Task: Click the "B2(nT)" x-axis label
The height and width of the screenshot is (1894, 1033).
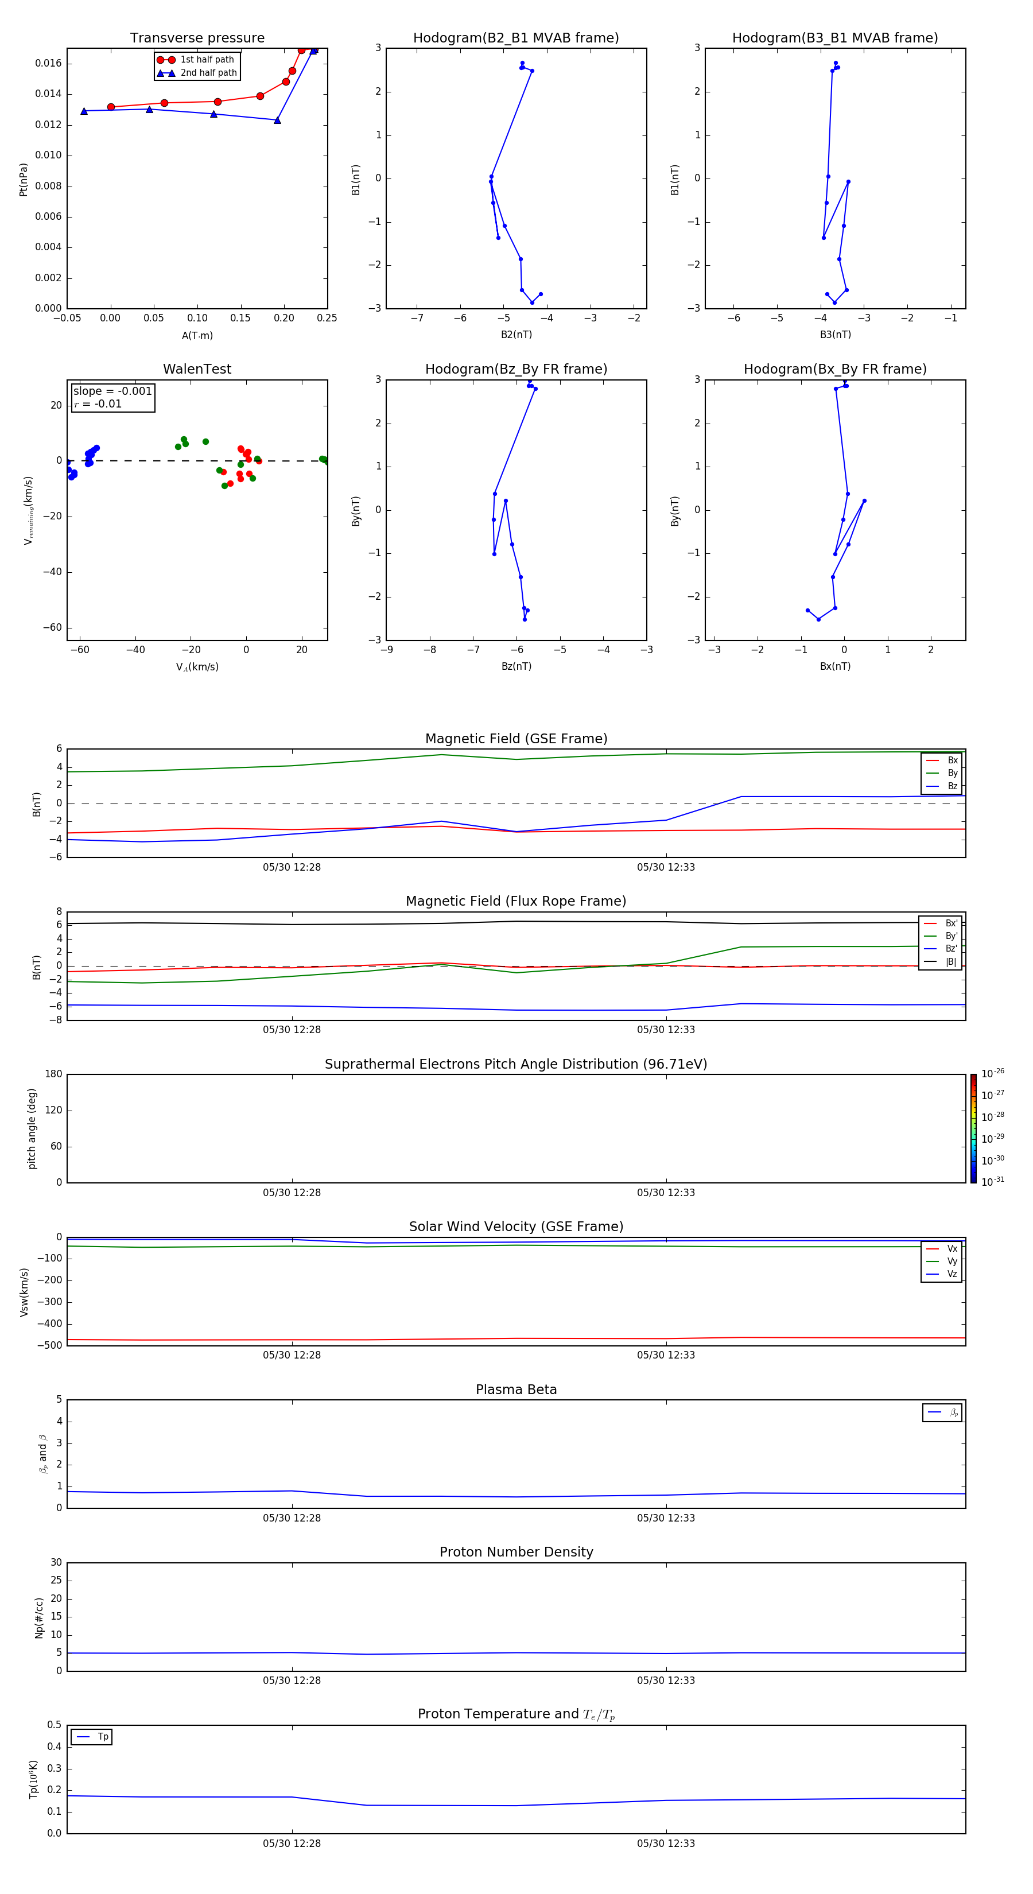Action: (516, 335)
